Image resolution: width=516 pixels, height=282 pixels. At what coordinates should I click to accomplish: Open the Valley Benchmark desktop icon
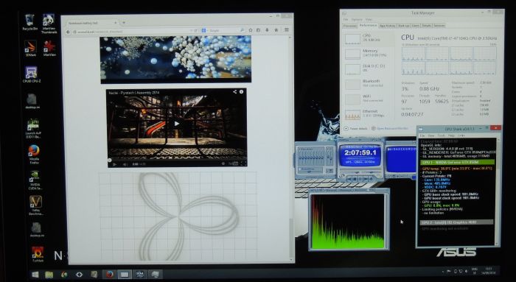pos(35,205)
